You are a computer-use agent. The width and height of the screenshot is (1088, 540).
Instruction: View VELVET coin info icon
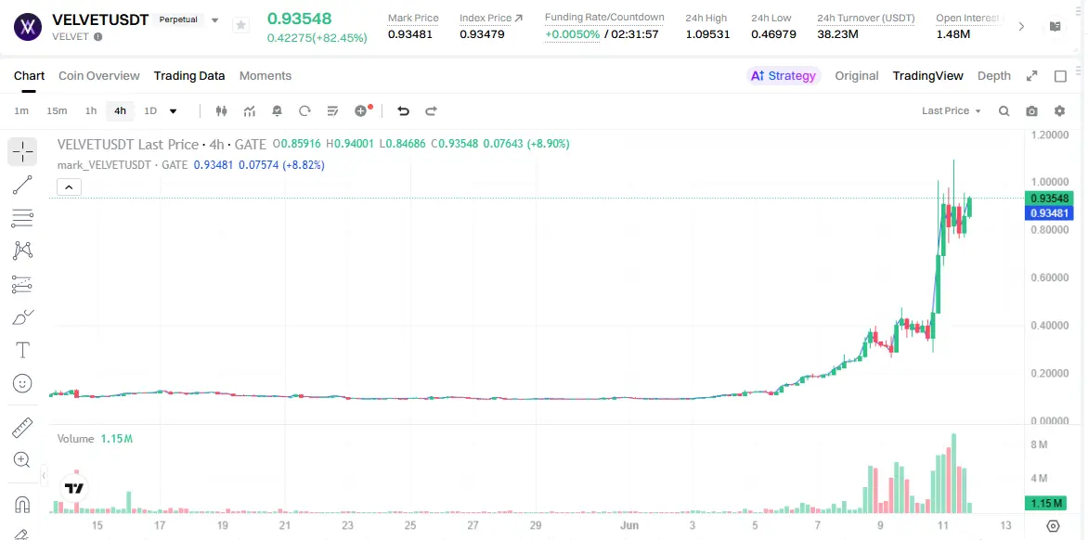(97, 36)
